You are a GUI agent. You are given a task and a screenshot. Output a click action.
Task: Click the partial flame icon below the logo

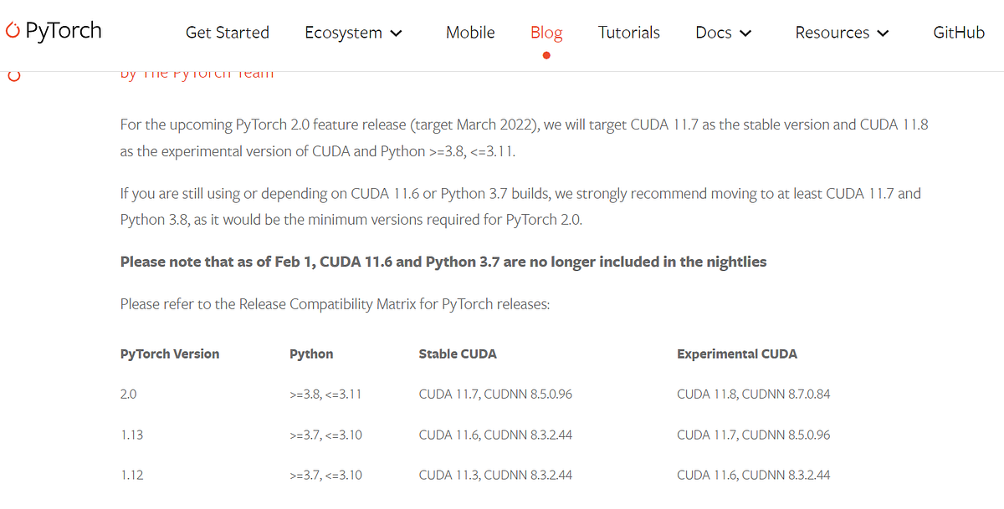(x=13, y=75)
